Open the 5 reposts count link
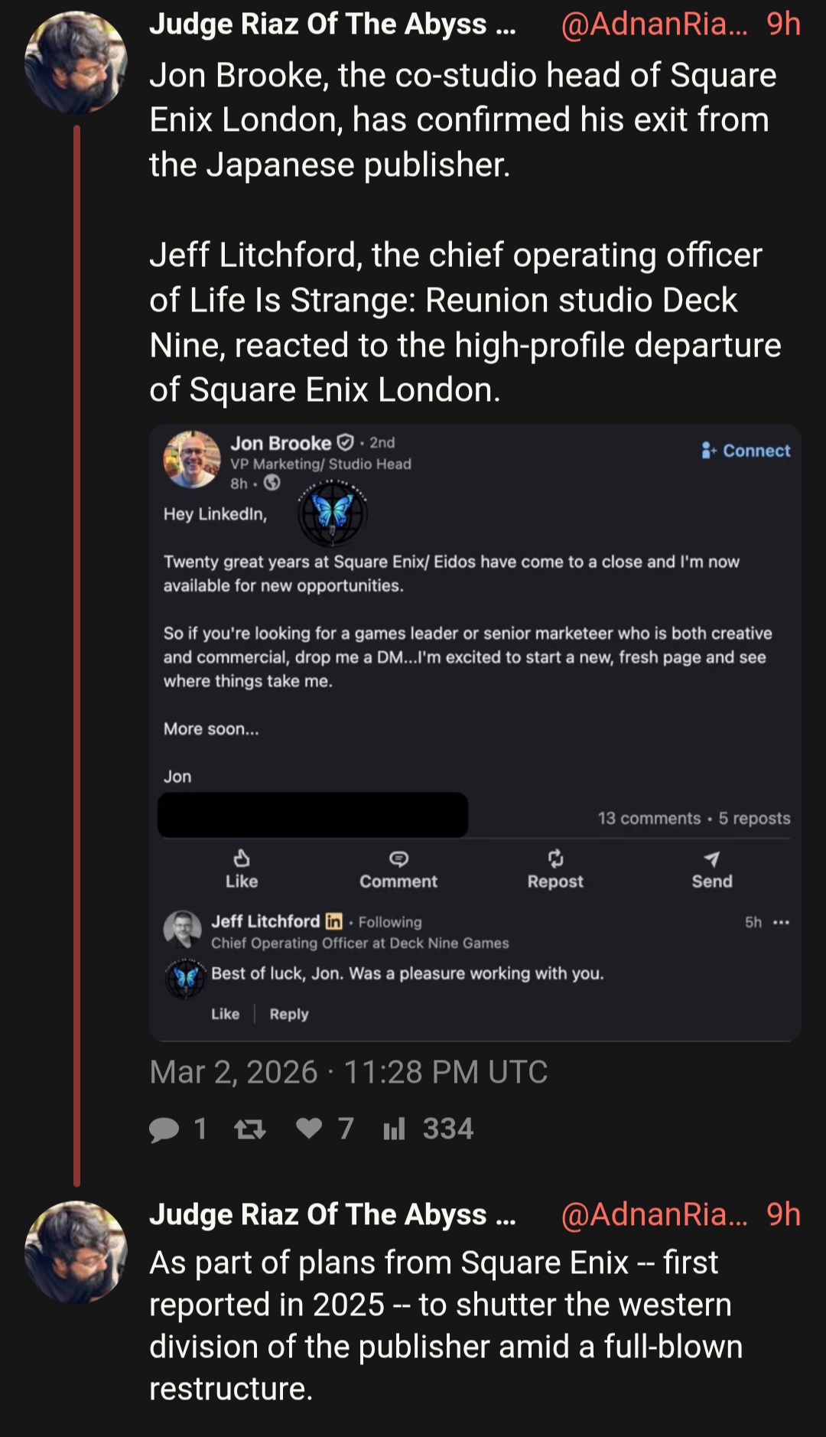The height and width of the screenshot is (1437, 826). pos(754,818)
